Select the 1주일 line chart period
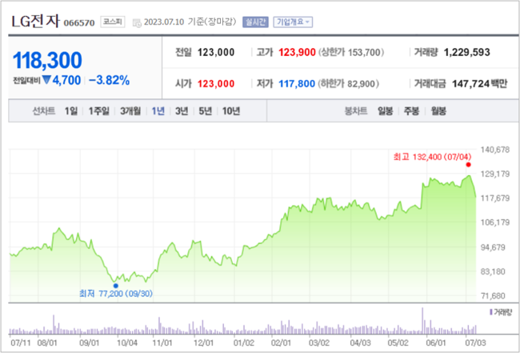 click(x=98, y=111)
